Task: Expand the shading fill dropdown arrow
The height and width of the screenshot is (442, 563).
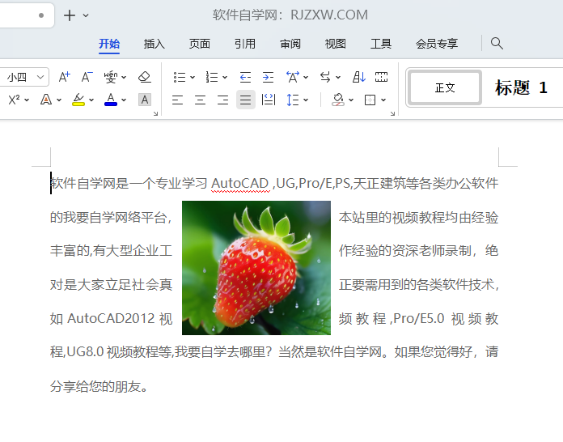Action: coord(351,100)
